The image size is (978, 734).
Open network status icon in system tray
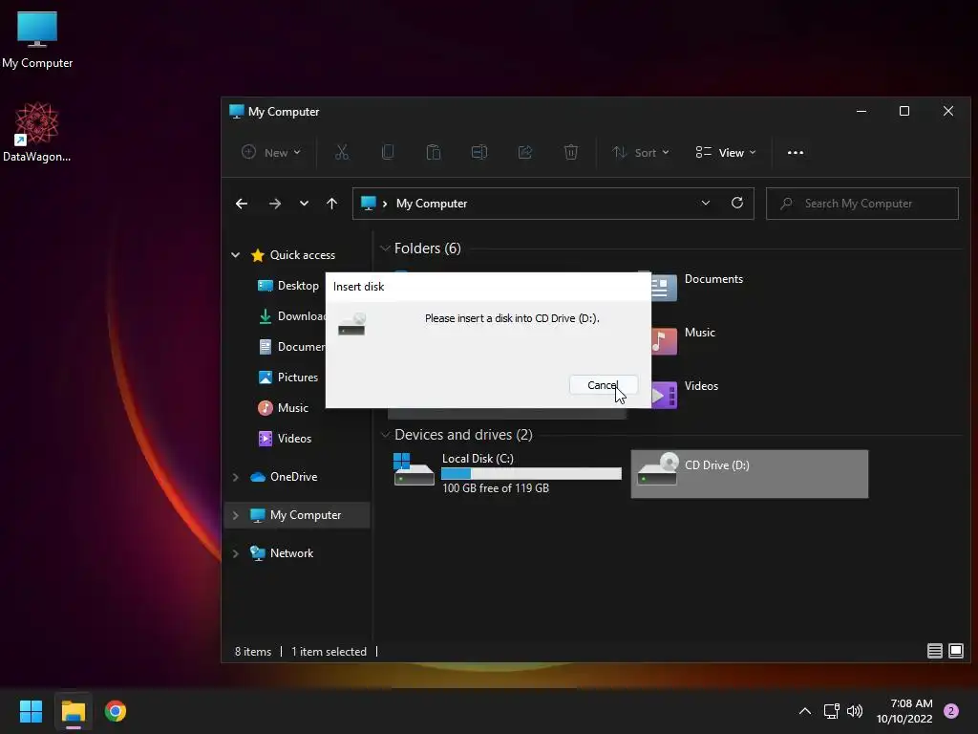[x=832, y=711]
